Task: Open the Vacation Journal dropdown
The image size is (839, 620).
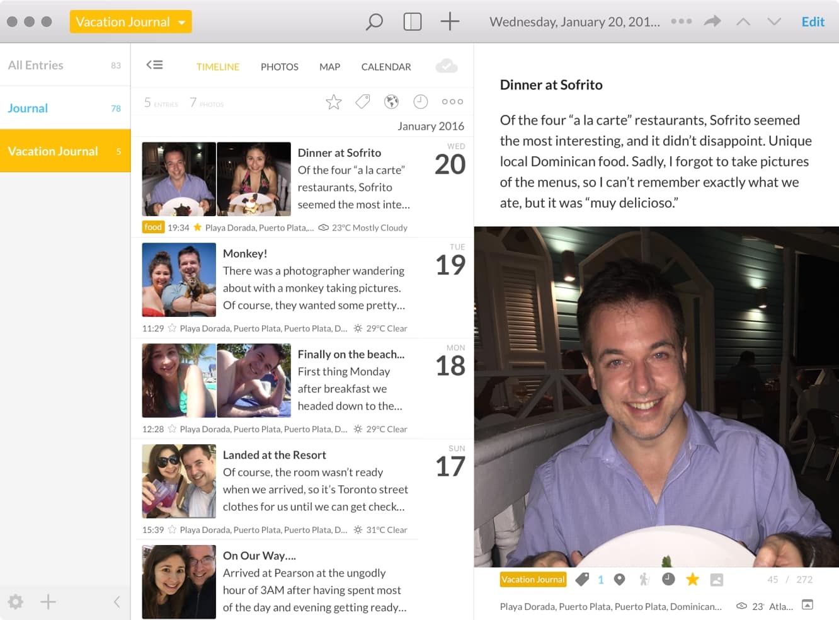Action: pos(130,22)
